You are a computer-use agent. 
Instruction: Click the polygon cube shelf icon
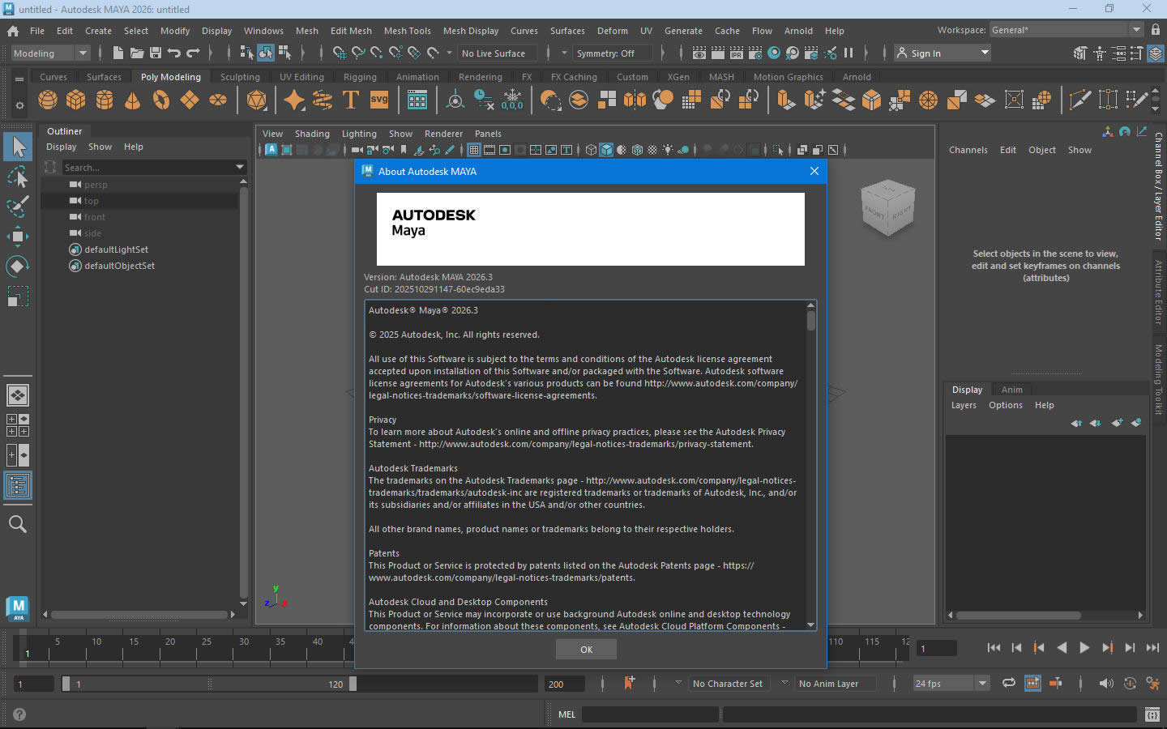(76, 100)
